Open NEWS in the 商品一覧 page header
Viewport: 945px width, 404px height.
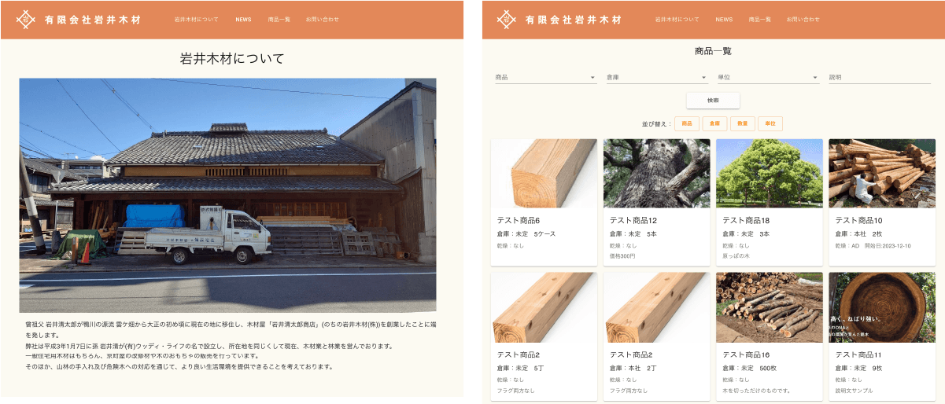coord(724,19)
